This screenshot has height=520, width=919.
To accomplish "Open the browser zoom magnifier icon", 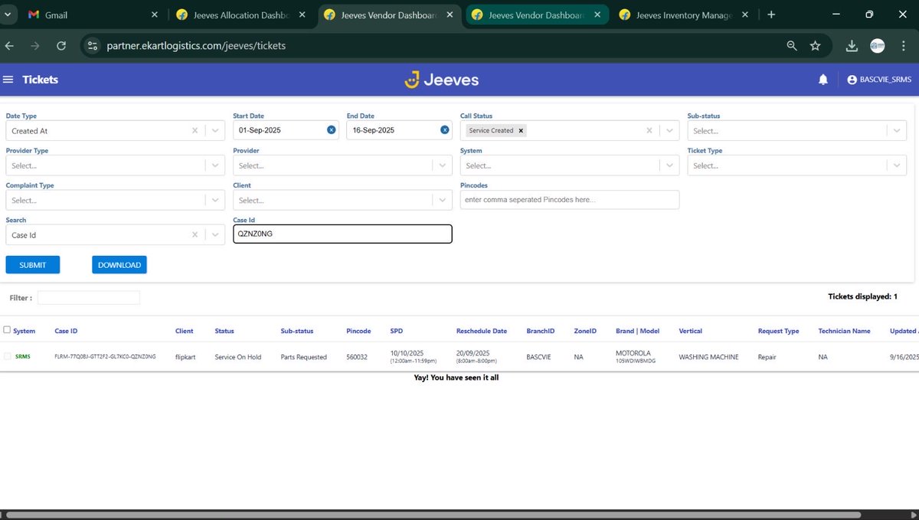I will (x=792, y=46).
